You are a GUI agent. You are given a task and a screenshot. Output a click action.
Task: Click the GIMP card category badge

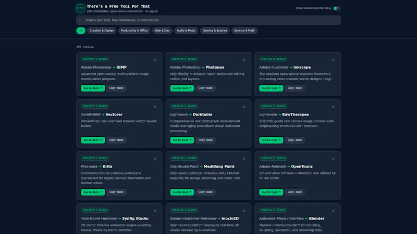(x=95, y=59)
